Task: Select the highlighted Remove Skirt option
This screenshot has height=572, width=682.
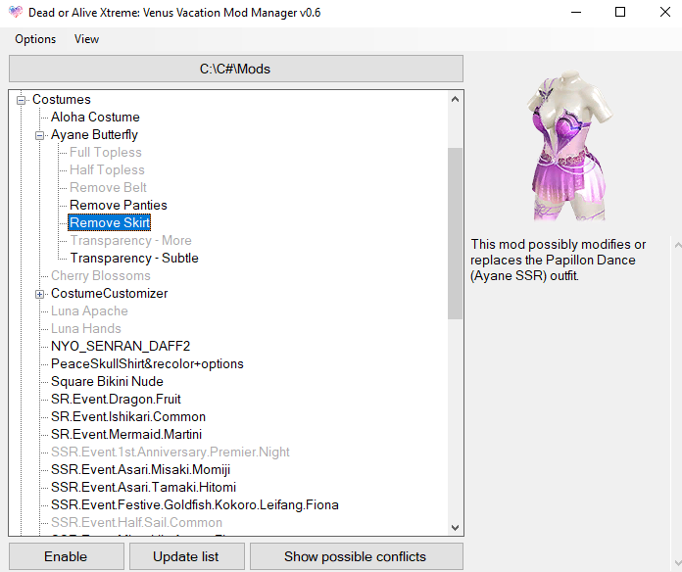Action: 110,222
